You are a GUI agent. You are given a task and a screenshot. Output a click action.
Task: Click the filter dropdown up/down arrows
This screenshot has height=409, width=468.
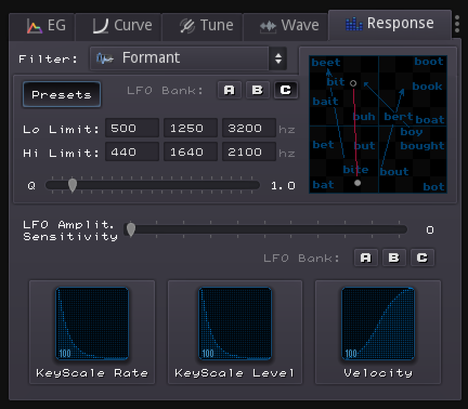[278, 58]
